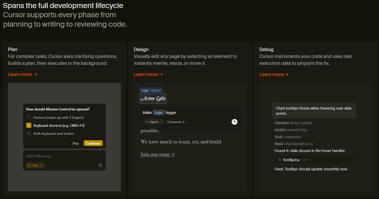Click the Logo chip inside the prompt text
This screenshot has height=199, width=379.
(159, 112)
